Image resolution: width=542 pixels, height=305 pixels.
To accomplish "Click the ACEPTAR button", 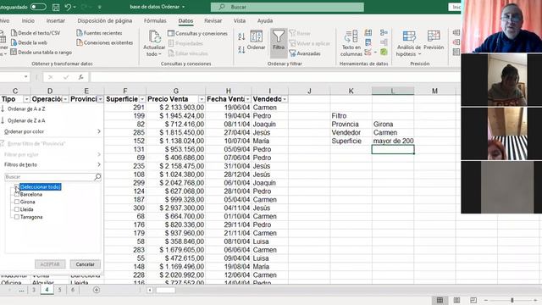I will click(50, 264).
